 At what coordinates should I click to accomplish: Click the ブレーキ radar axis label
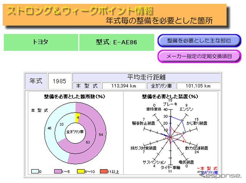pos(170,104)
